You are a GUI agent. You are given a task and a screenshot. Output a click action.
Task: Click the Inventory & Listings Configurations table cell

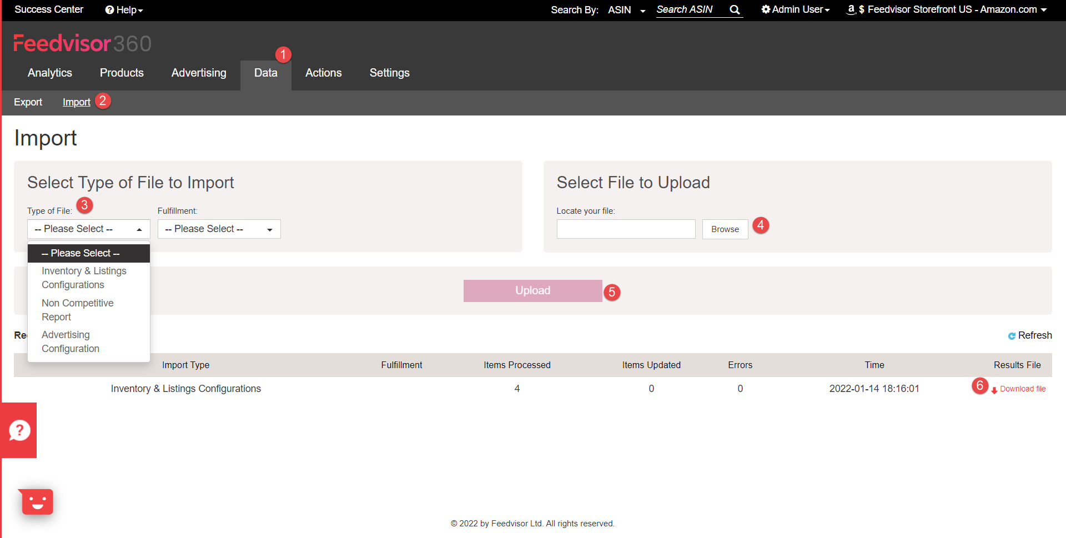point(186,389)
